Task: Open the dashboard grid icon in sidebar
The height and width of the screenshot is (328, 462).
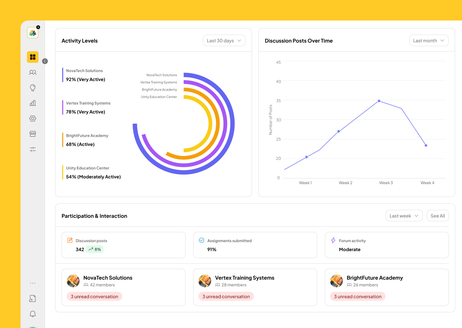Action: pyautogui.click(x=33, y=57)
